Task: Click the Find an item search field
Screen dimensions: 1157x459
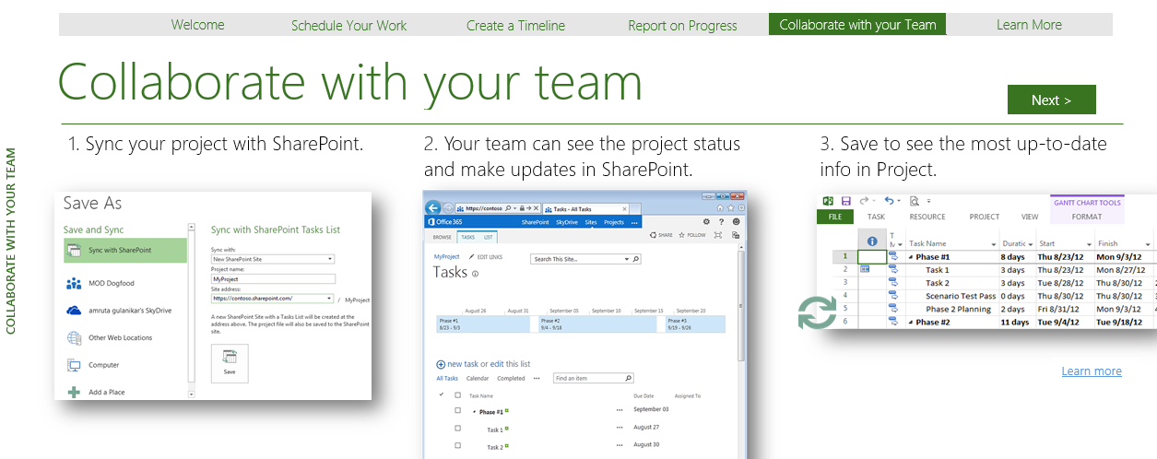Action: pos(588,378)
